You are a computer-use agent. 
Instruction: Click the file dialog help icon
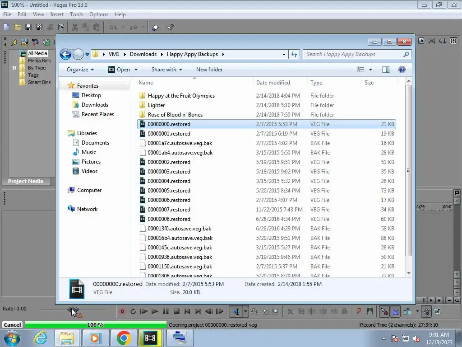tap(402, 69)
